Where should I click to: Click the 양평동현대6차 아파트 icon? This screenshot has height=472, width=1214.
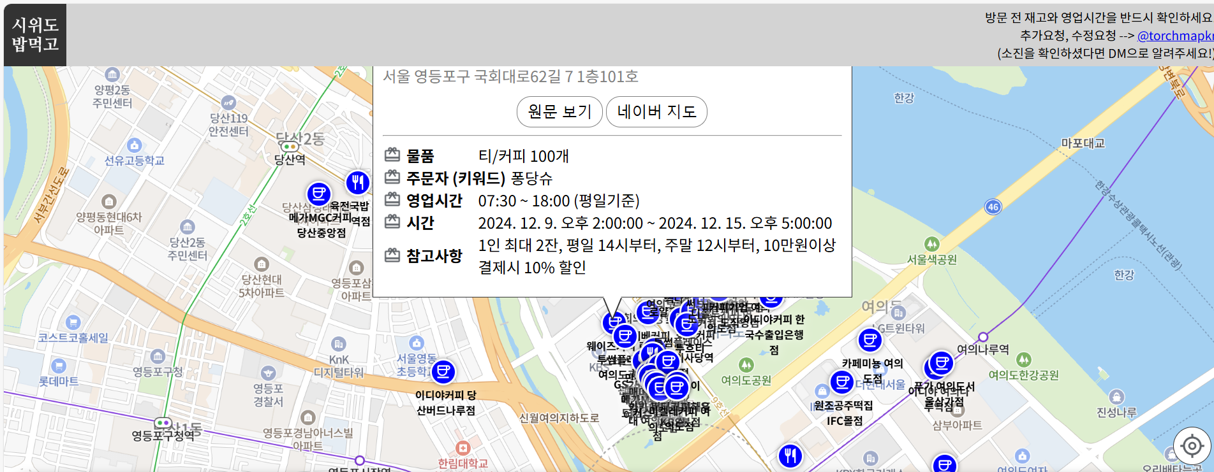pyautogui.click(x=109, y=202)
